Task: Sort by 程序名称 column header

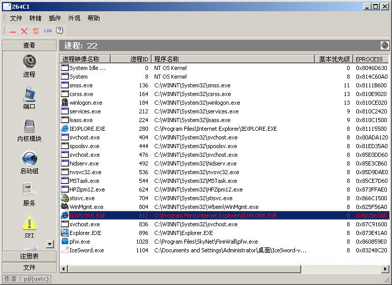Action: [233, 59]
